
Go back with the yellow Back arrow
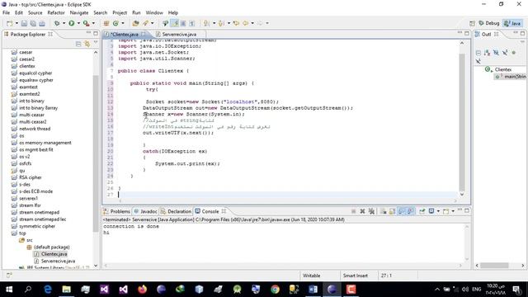246,23
